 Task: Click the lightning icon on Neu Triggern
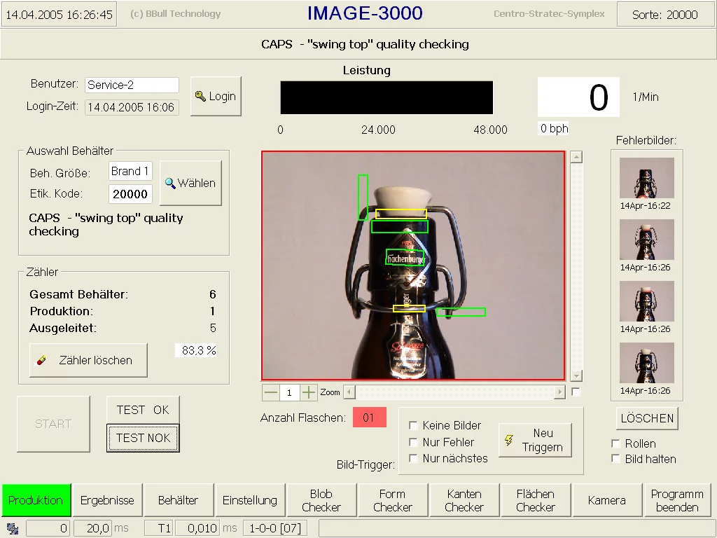pos(509,440)
